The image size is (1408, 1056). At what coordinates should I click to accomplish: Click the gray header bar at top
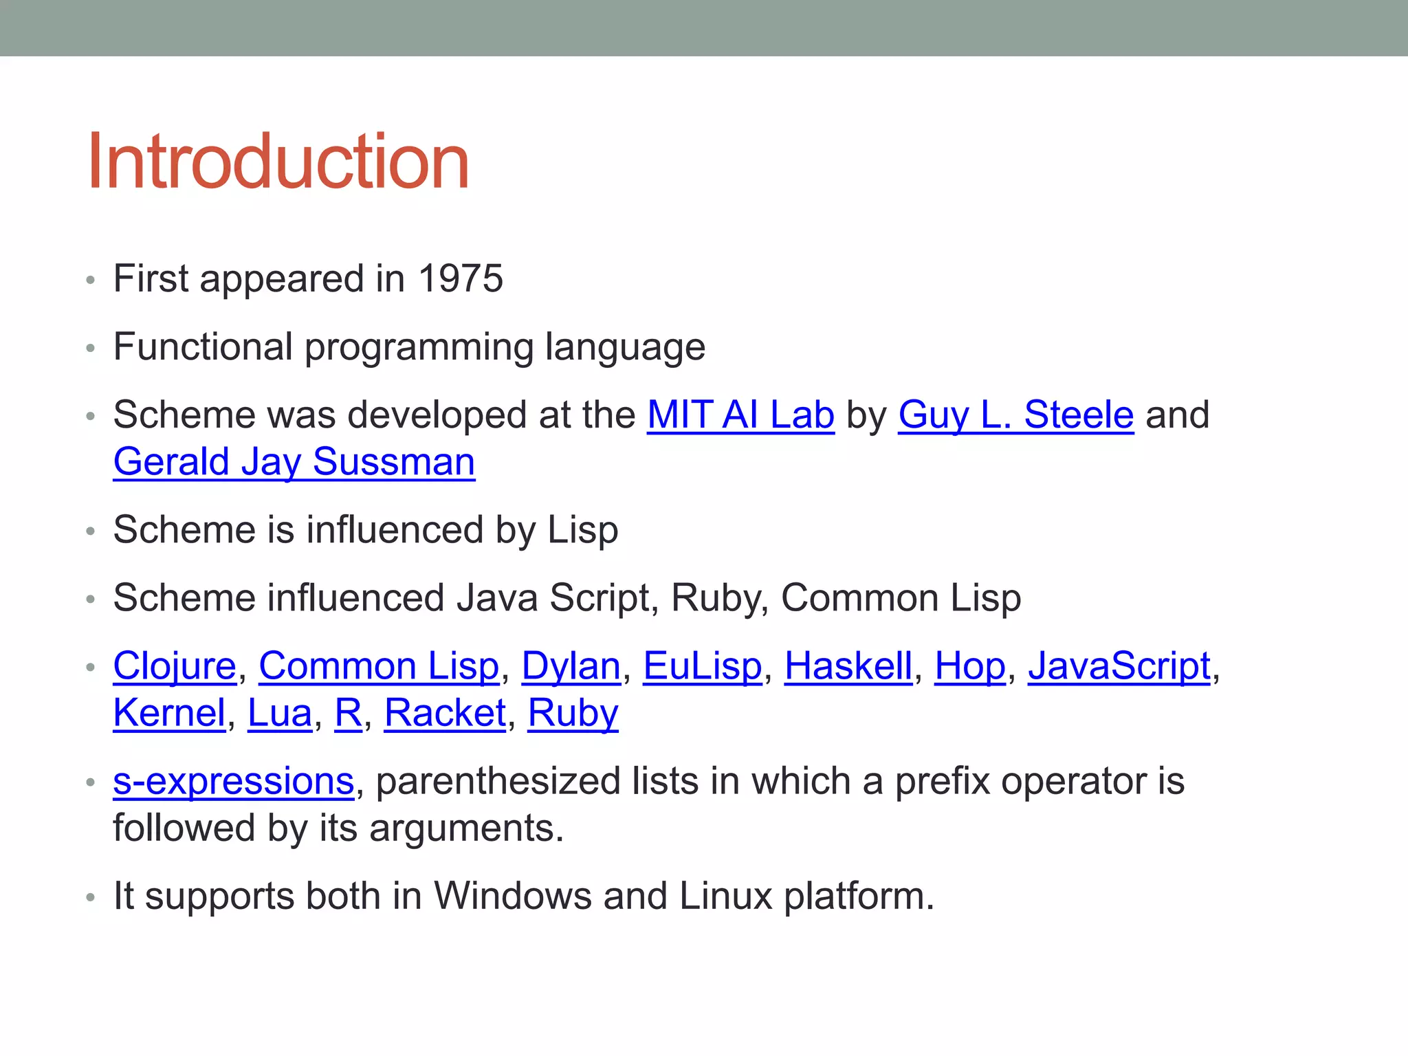(x=704, y=28)
